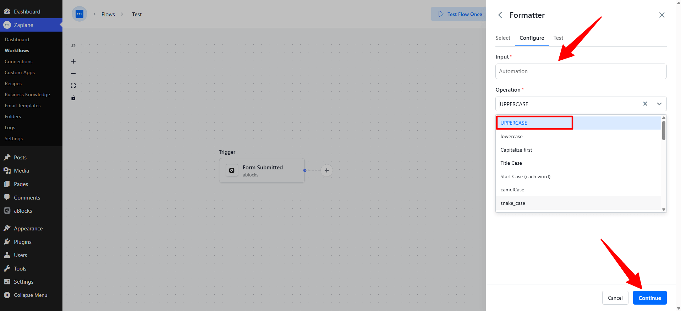Click the fit view canvas icon
The image size is (681, 311).
[x=73, y=86]
